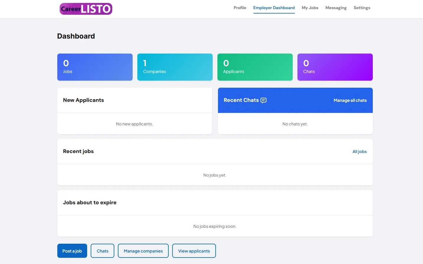Screen dimensions: 423x264
Task: Click the Recent Chats heading
Action: click(241, 100)
